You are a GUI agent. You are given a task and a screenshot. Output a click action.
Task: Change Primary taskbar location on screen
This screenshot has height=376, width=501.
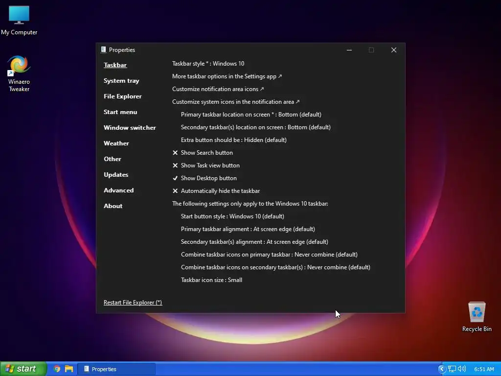[251, 115]
